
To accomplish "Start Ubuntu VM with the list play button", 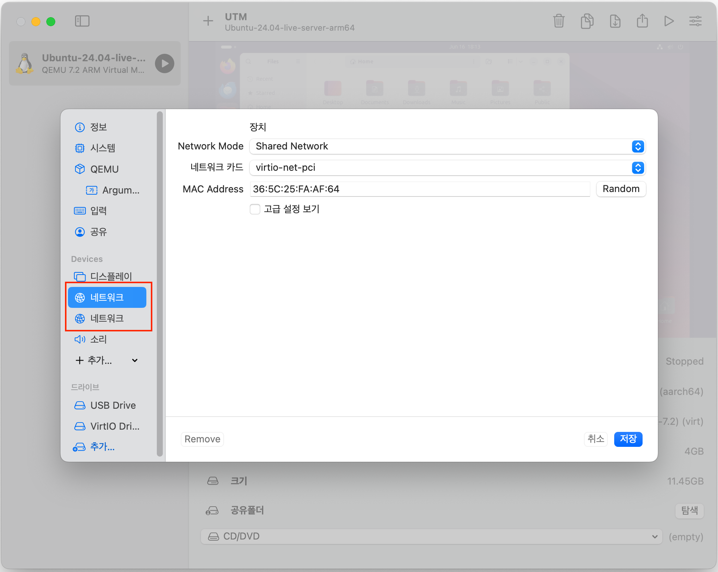I will coord(165,64).
